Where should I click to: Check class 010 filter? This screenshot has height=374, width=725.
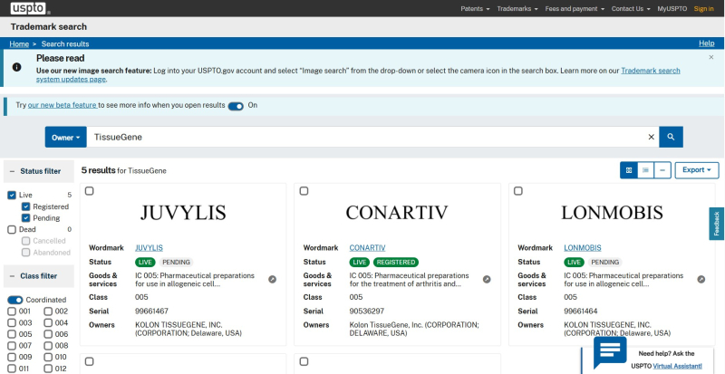pyautogui.click(x=48, y=357)
